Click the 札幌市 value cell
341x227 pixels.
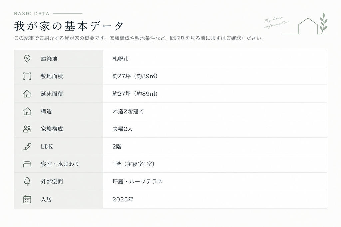215,59
